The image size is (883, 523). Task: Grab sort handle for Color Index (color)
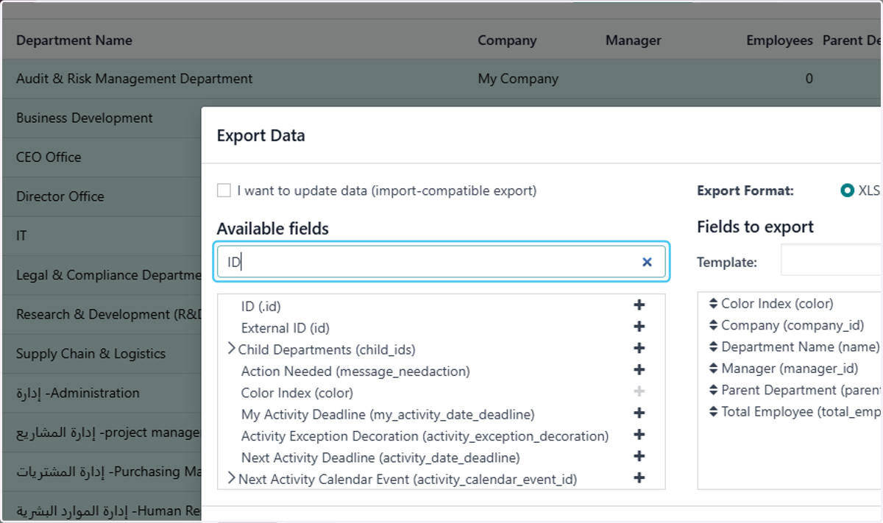(x=713, y=304)
